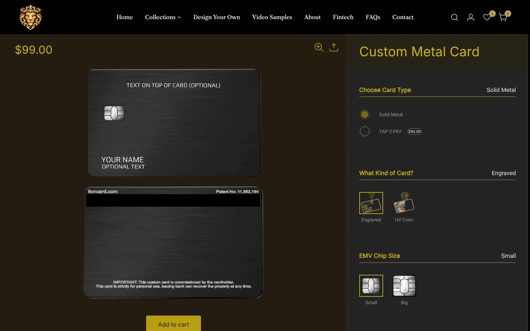This screenshot has height=331, width=530.
Task: Select the TAP 2 PAY radio button
Action: (365, 131)
